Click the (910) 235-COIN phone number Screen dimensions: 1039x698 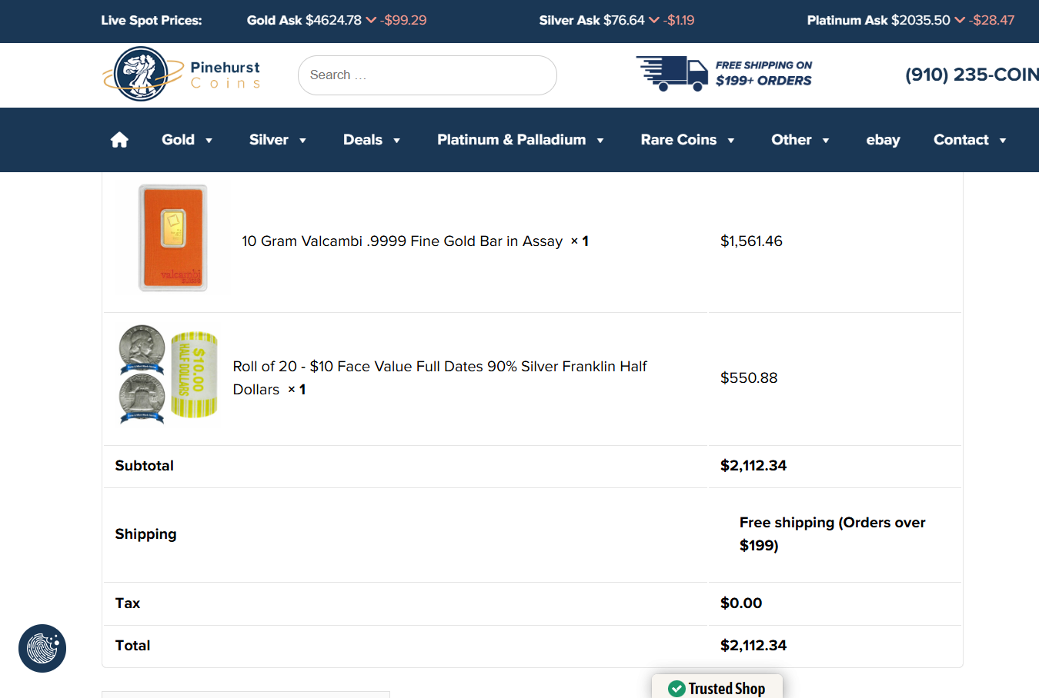coord(971,75)
